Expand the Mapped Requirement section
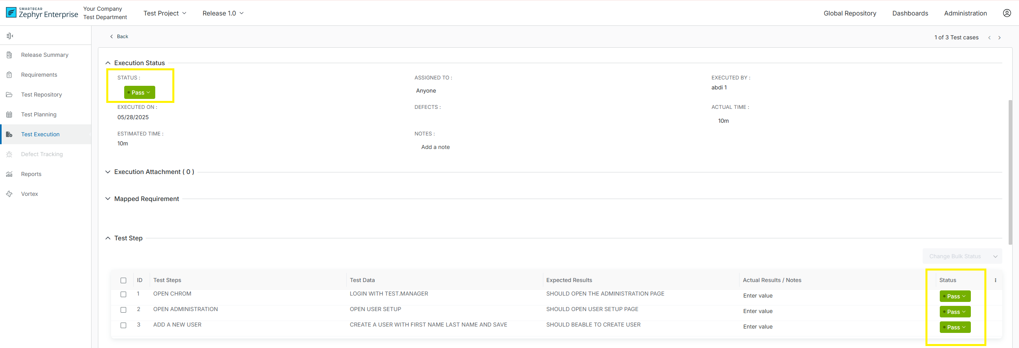Screen dimensions: 1019x348 click(x=108, y=199)
